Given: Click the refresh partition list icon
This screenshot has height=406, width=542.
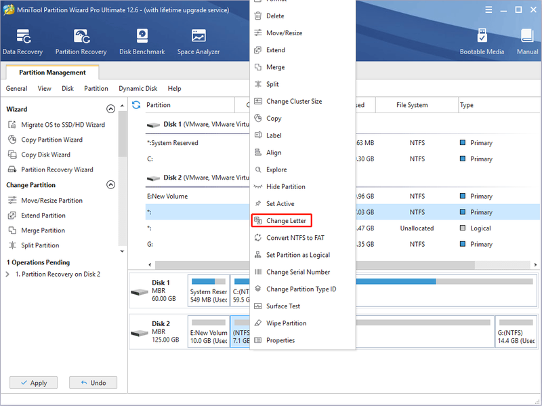Looking at the screenshot, I should [136, 105].
